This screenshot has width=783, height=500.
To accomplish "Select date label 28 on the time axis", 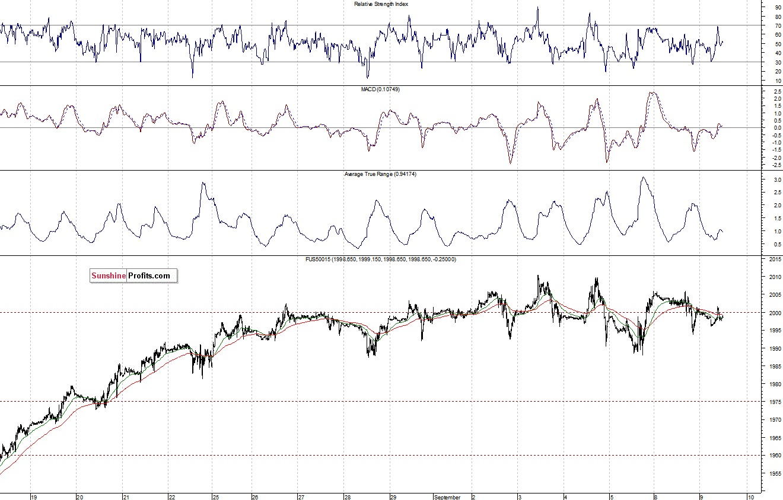I will point(347,497).
